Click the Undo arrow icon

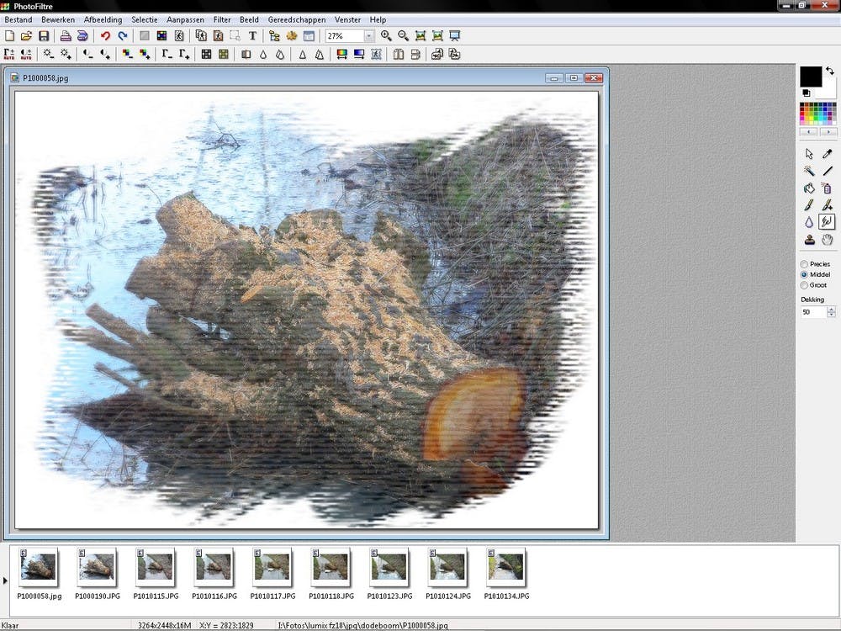[105, 36]
